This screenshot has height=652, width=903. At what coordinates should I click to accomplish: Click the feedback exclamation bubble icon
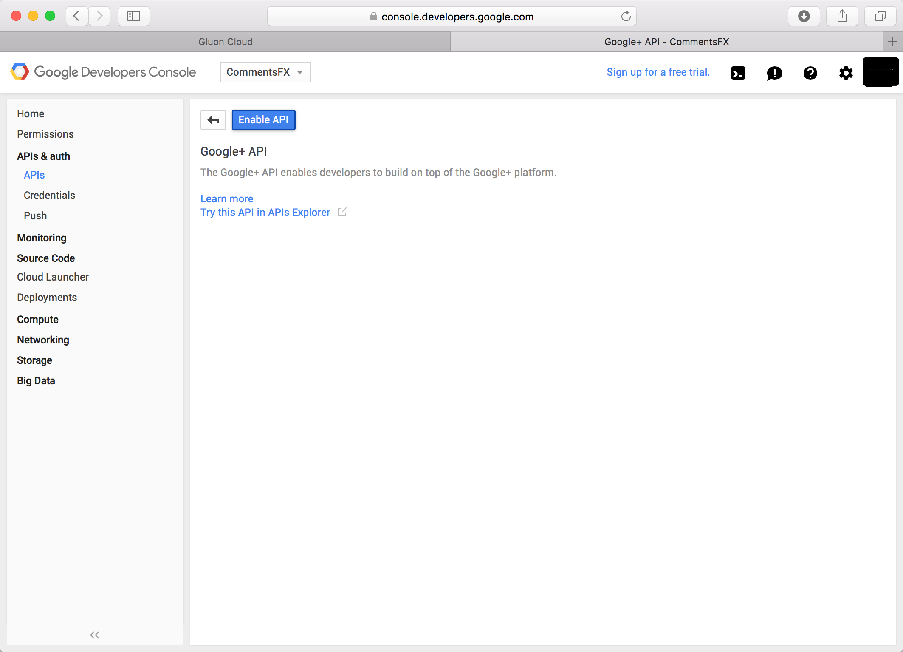[774, 73]
